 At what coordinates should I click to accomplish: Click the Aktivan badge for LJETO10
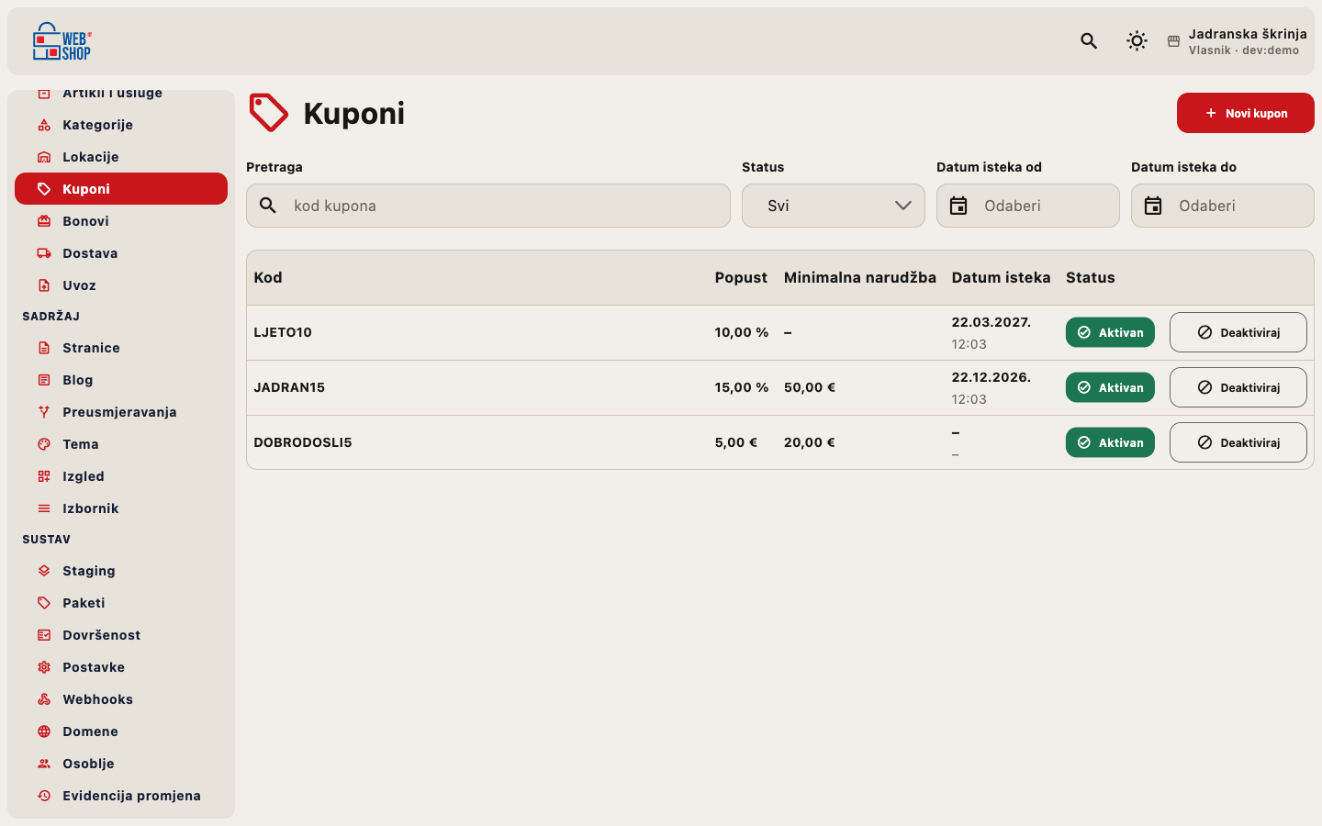pos(1110,332)
